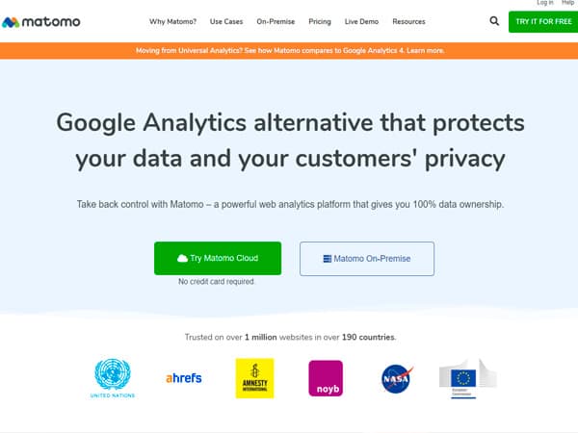Click the NASA logo

(397, 379)
